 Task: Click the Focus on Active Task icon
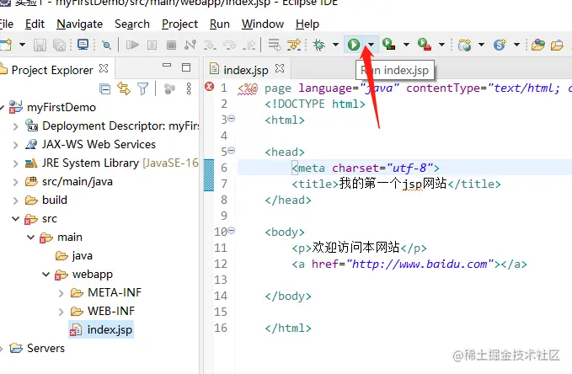click(x=169, y=88)
